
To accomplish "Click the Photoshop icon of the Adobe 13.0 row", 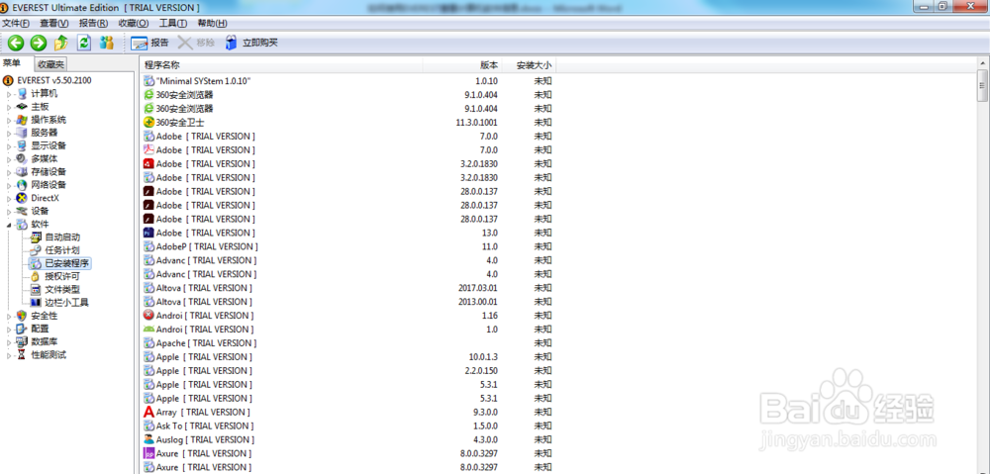I will 149,233.
